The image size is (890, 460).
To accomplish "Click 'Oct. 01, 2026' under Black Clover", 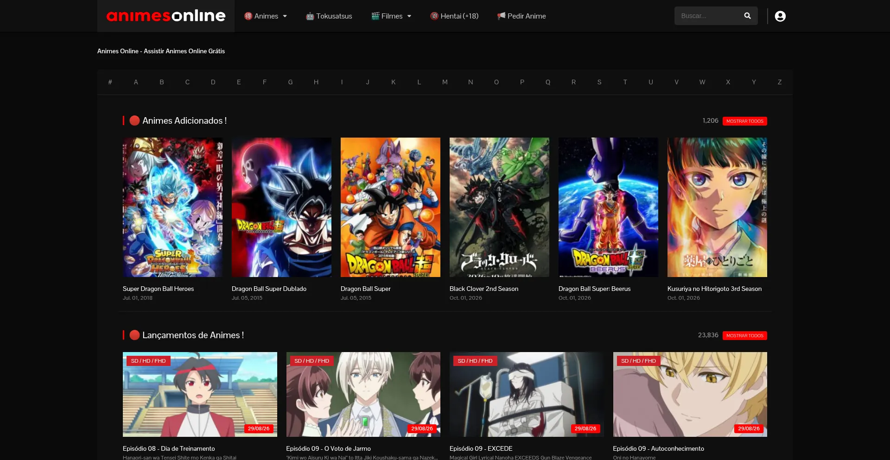I will 465,298.
